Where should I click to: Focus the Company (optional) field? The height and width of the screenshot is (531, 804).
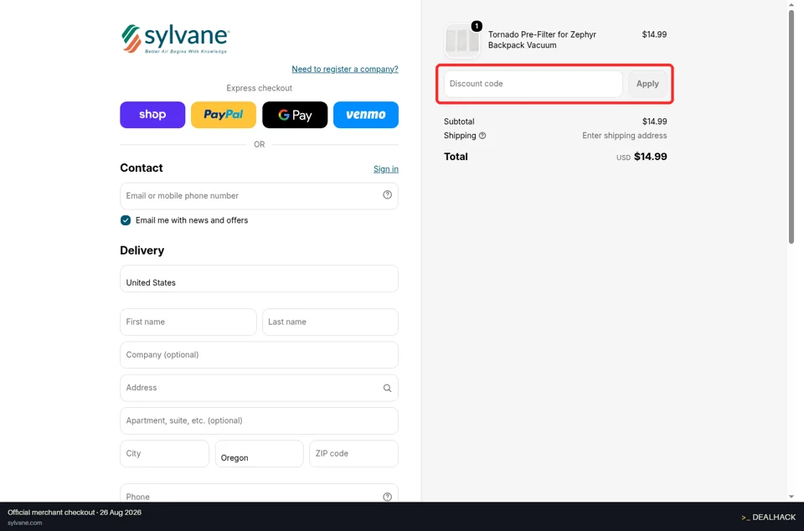click(259, 354)
